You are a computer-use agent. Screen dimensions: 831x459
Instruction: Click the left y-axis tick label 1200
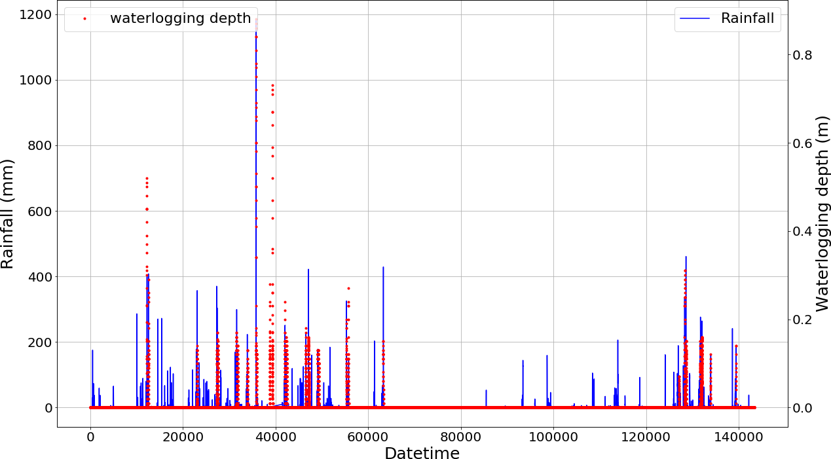coord(35,15)
